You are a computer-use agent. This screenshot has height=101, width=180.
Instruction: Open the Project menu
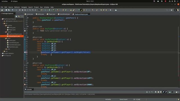coord(36,7)
